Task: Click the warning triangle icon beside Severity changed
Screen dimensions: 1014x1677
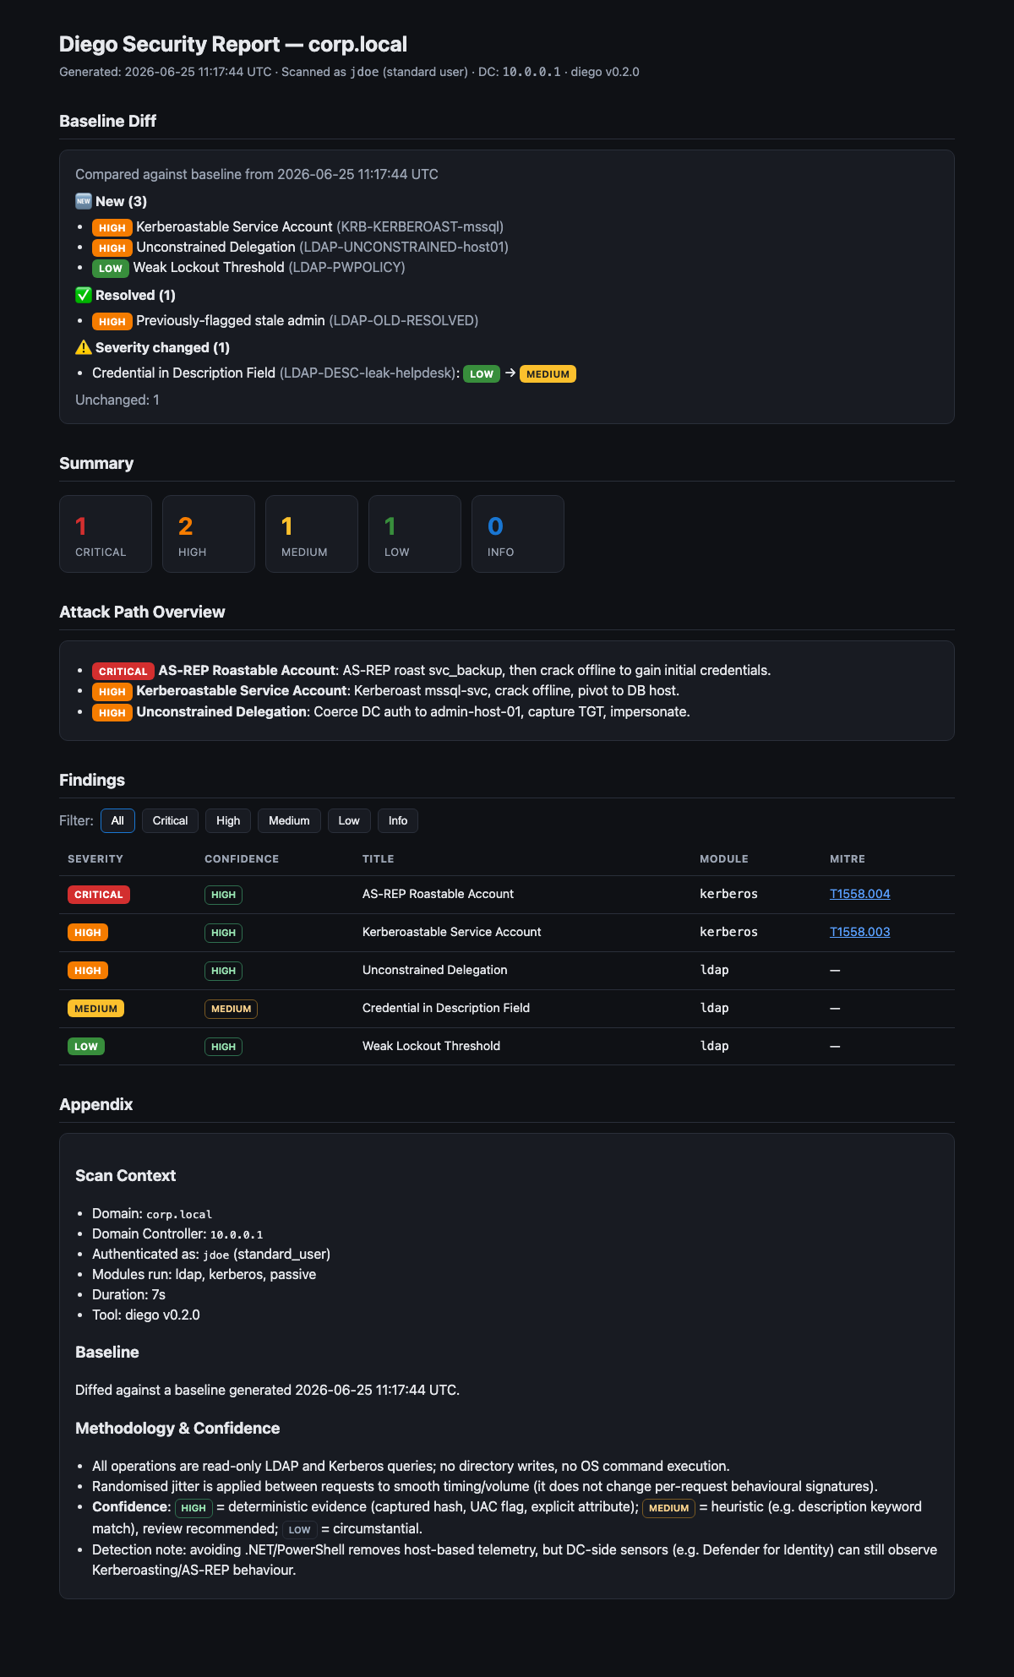Action: coord(84,347)
